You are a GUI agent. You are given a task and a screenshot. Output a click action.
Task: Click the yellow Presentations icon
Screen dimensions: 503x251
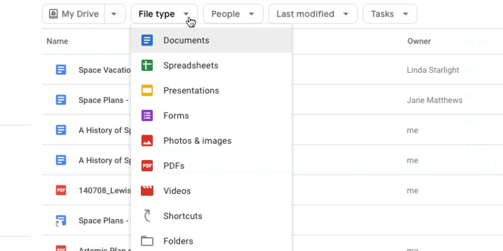click(x=147, y=90)
